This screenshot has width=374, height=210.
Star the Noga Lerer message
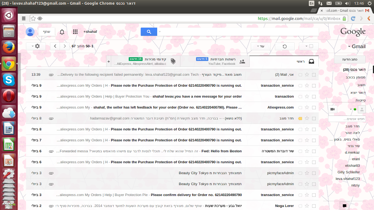click(x=307, y=206)
